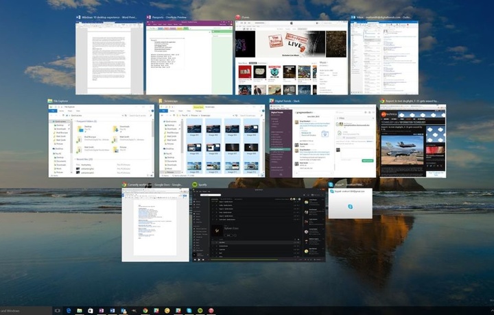Open iTunes from the taskbar
494x315 pixels.
(211, 311)
